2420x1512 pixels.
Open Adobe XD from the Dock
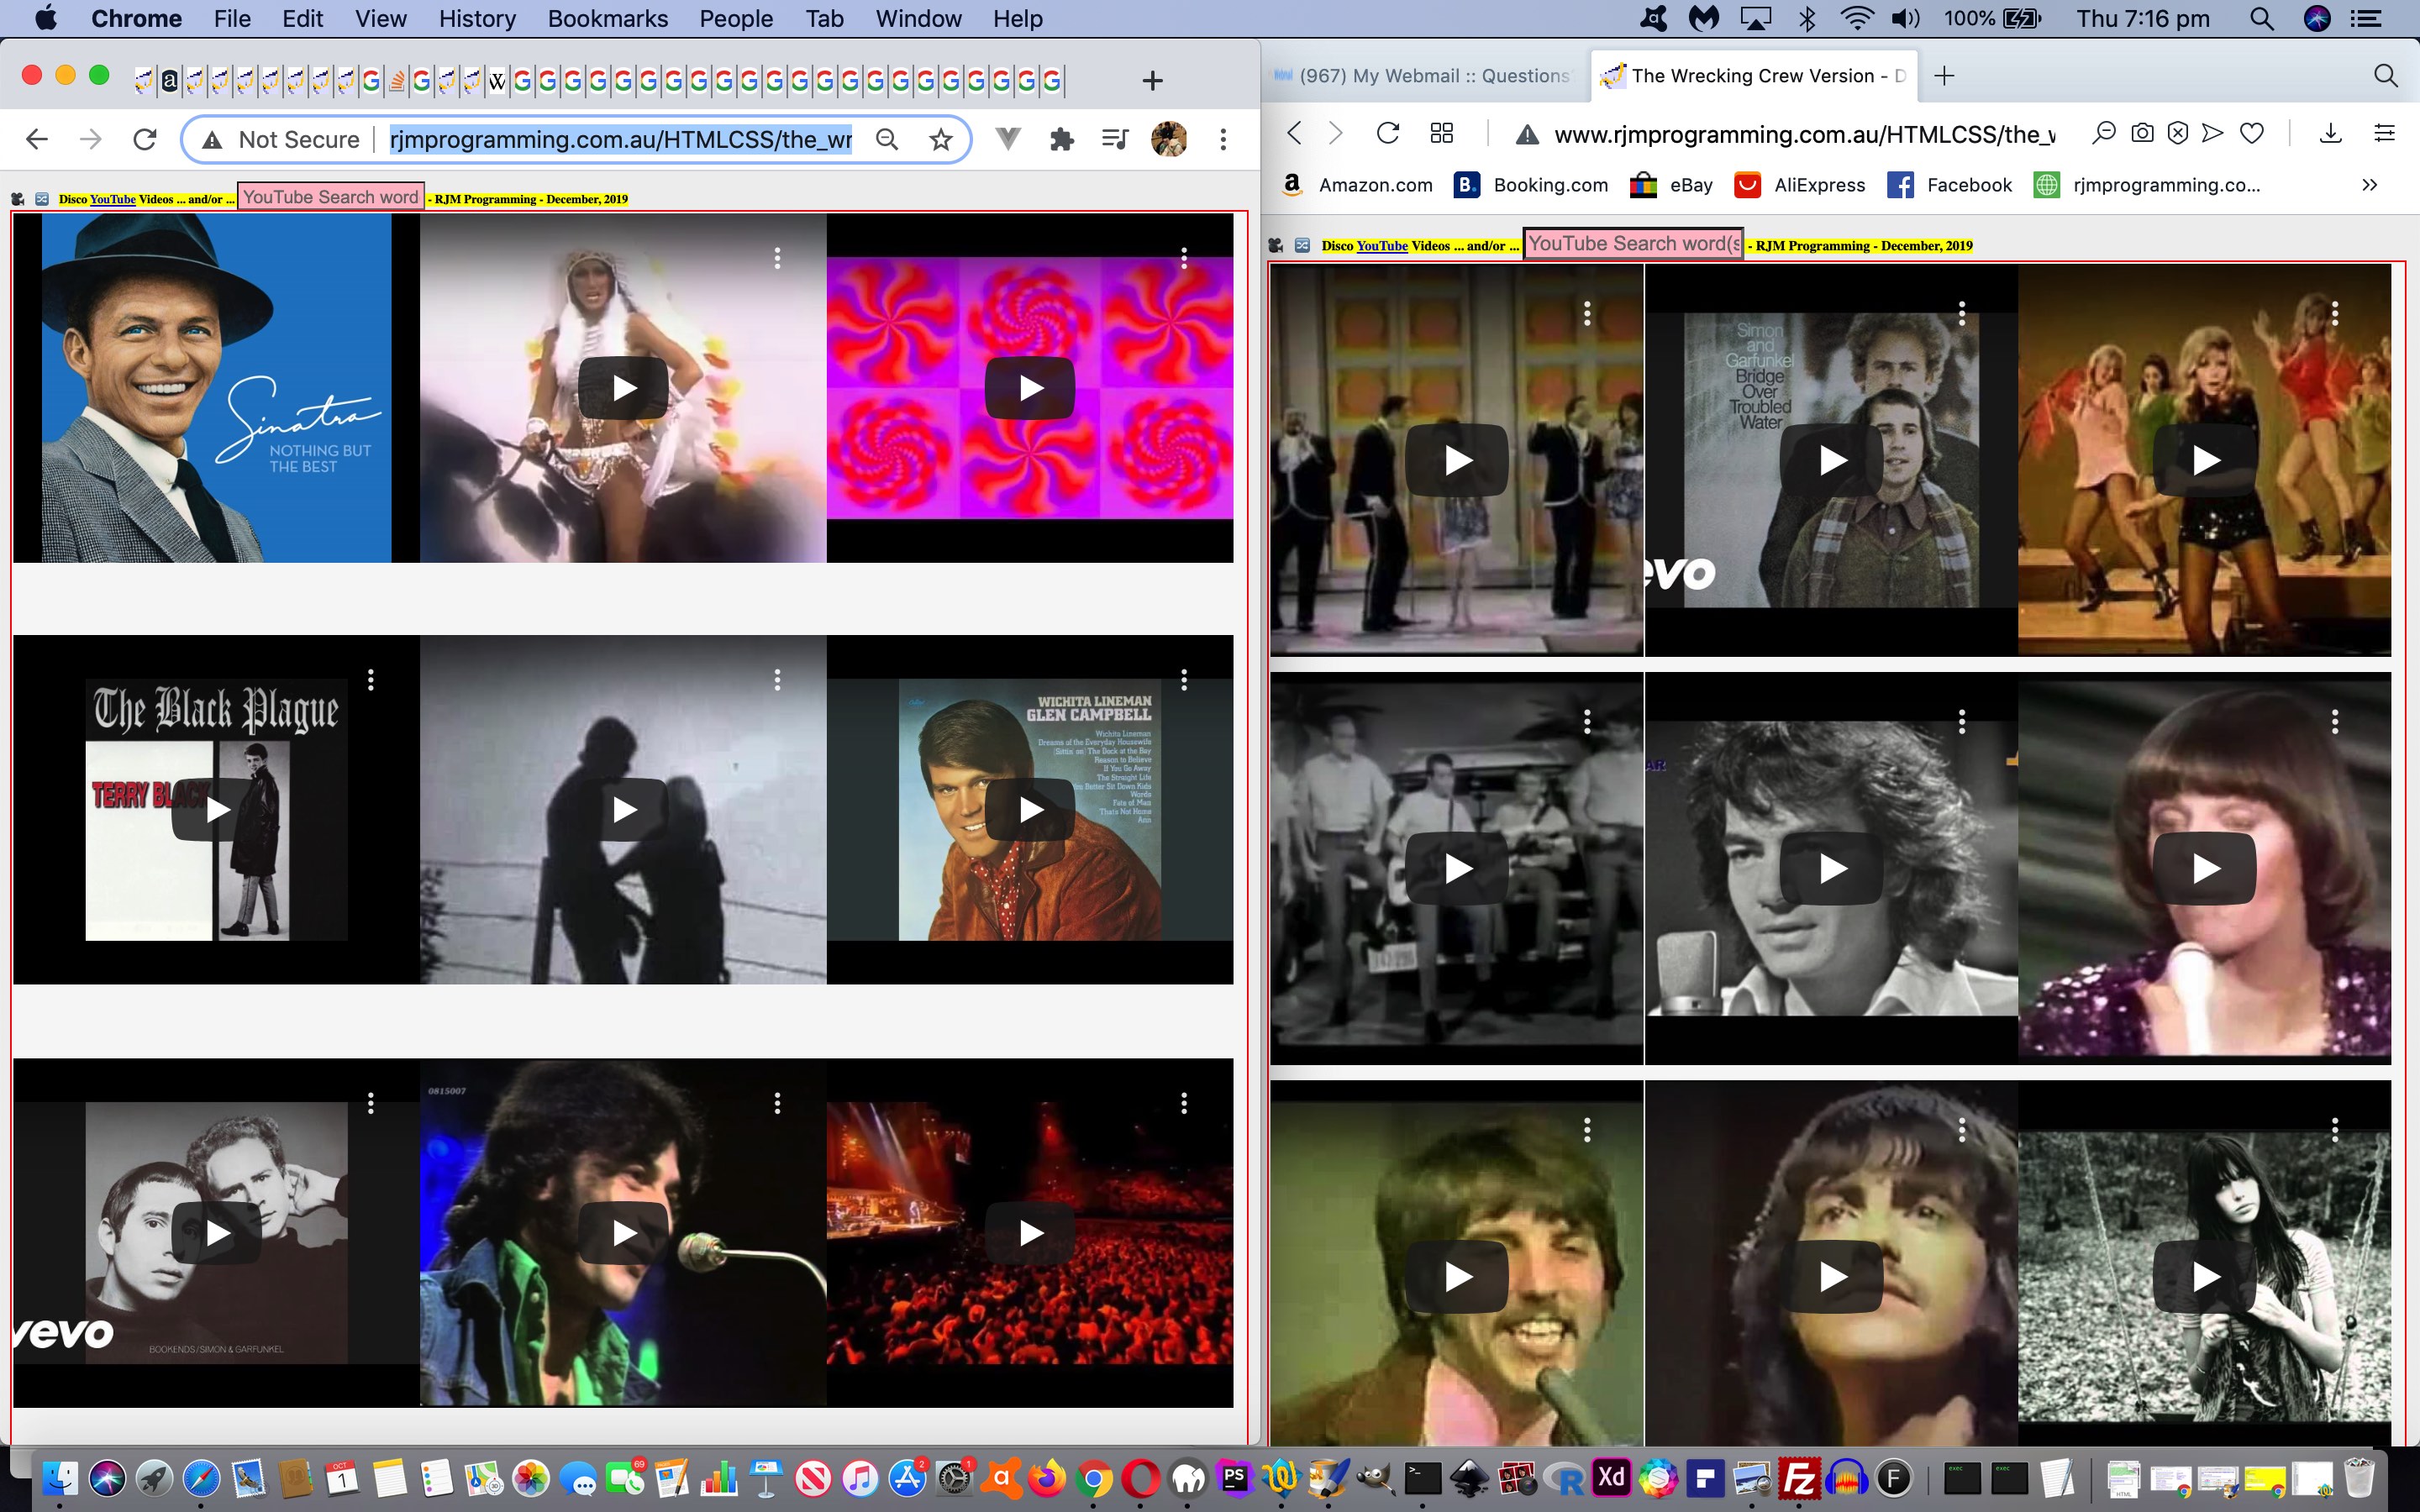pyautogui.click(x=1611, y=1477)
